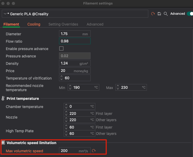Reset Max volumetric speed with the orange arrow
Image resolution: width=193 pixels, height=157 pixels.
[x=94, y=151]
